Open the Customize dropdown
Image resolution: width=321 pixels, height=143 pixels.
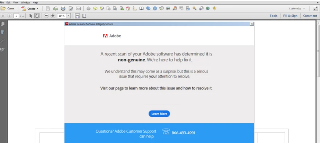tap(297, 9)
